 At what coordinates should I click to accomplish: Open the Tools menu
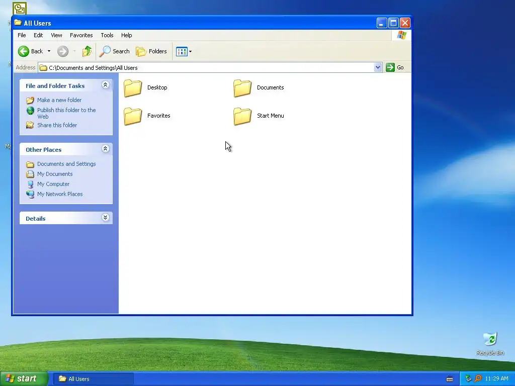click(x=107, y=35)
